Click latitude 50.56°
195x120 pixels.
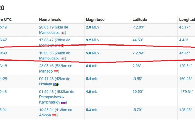[138, 92]
